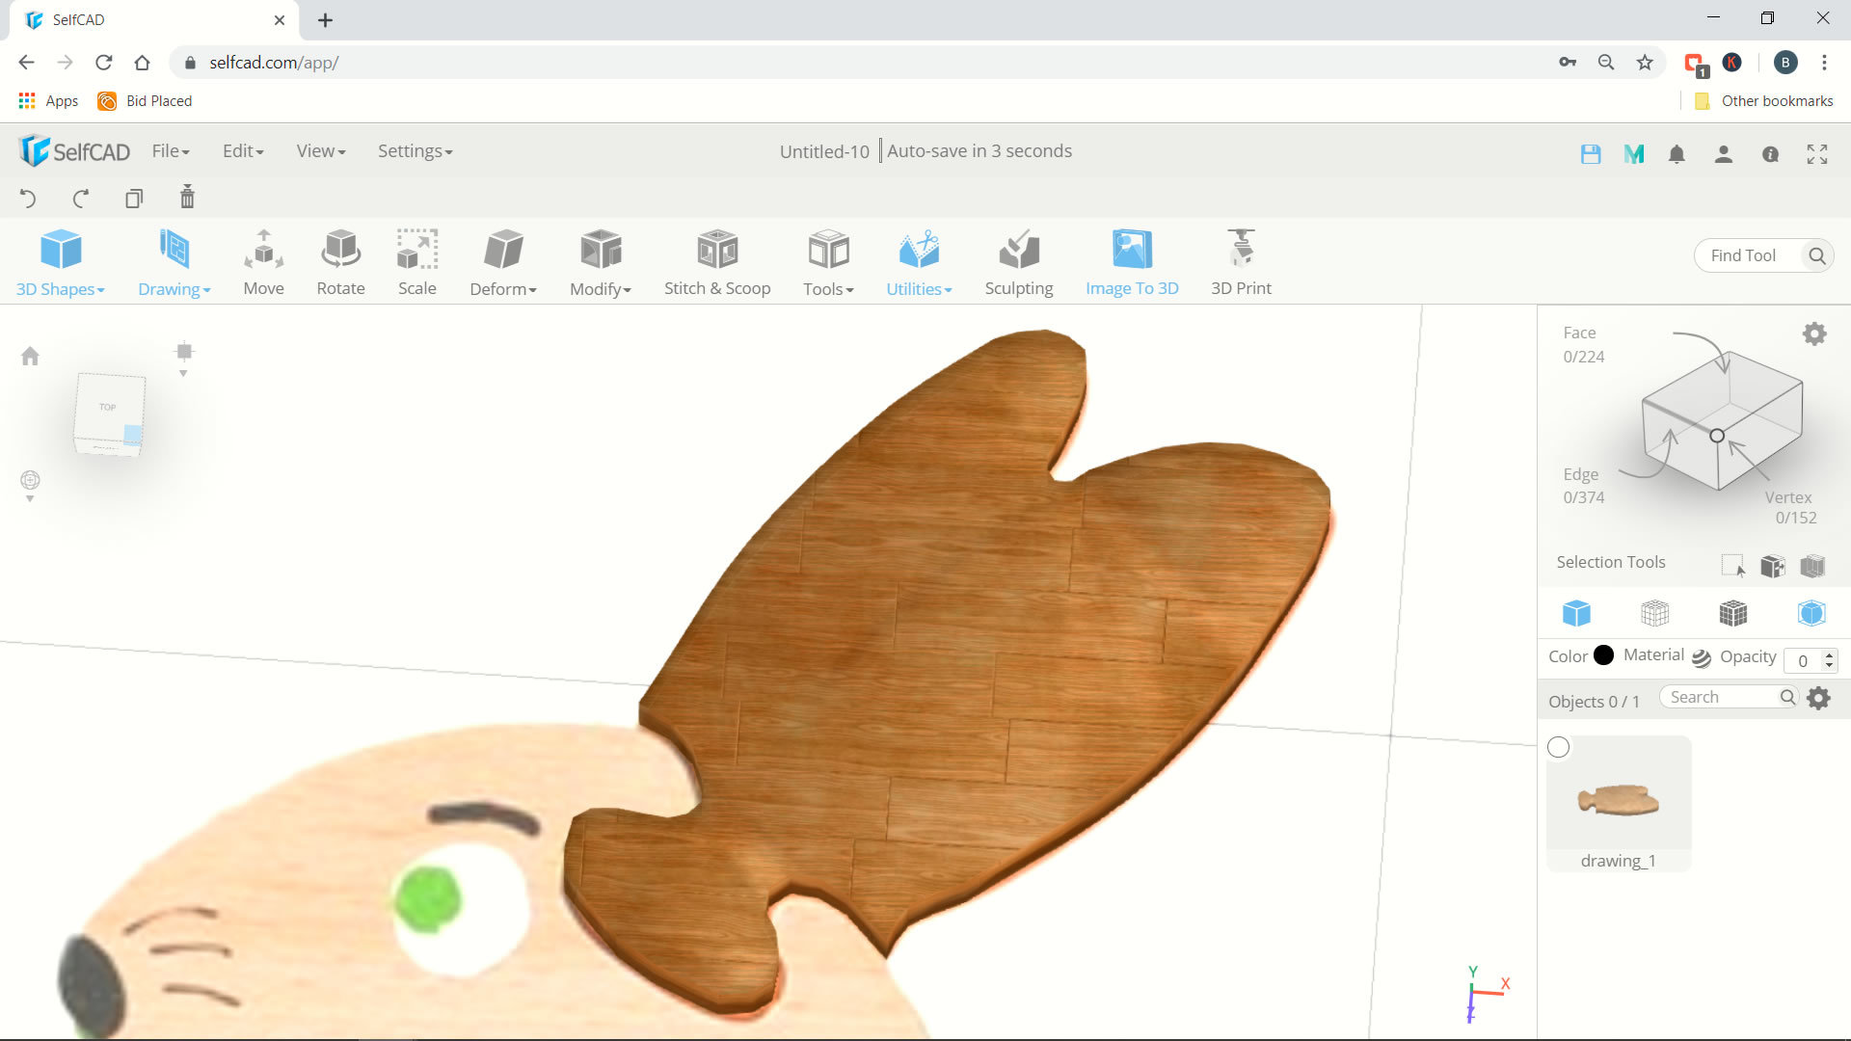This screenshot has height=1041, width=1851.
Task: Open the info help icon
Action: (1770, 154)
